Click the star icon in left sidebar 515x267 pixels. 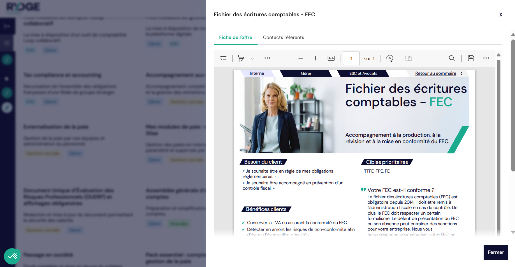point(7,79)
